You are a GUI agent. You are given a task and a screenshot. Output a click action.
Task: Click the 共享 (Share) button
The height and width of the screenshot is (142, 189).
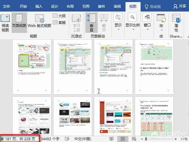tap(180, 6)
